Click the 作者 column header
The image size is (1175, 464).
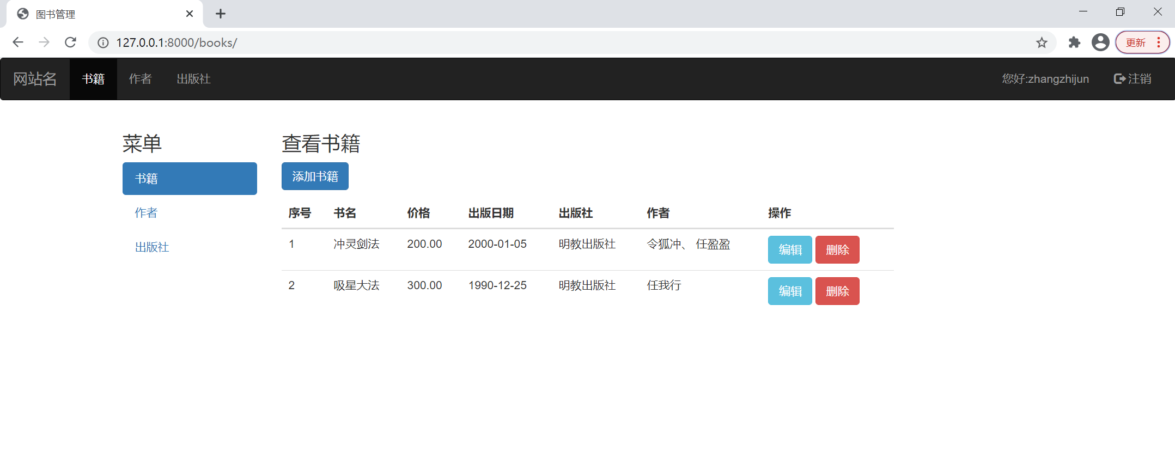[x=658, y=213]
